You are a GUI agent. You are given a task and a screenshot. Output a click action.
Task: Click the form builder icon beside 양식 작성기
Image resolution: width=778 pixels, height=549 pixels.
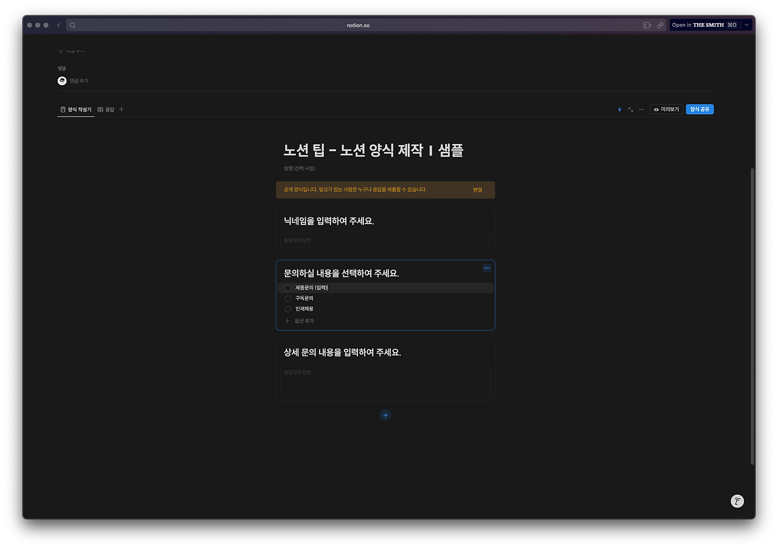click(63, 109)
